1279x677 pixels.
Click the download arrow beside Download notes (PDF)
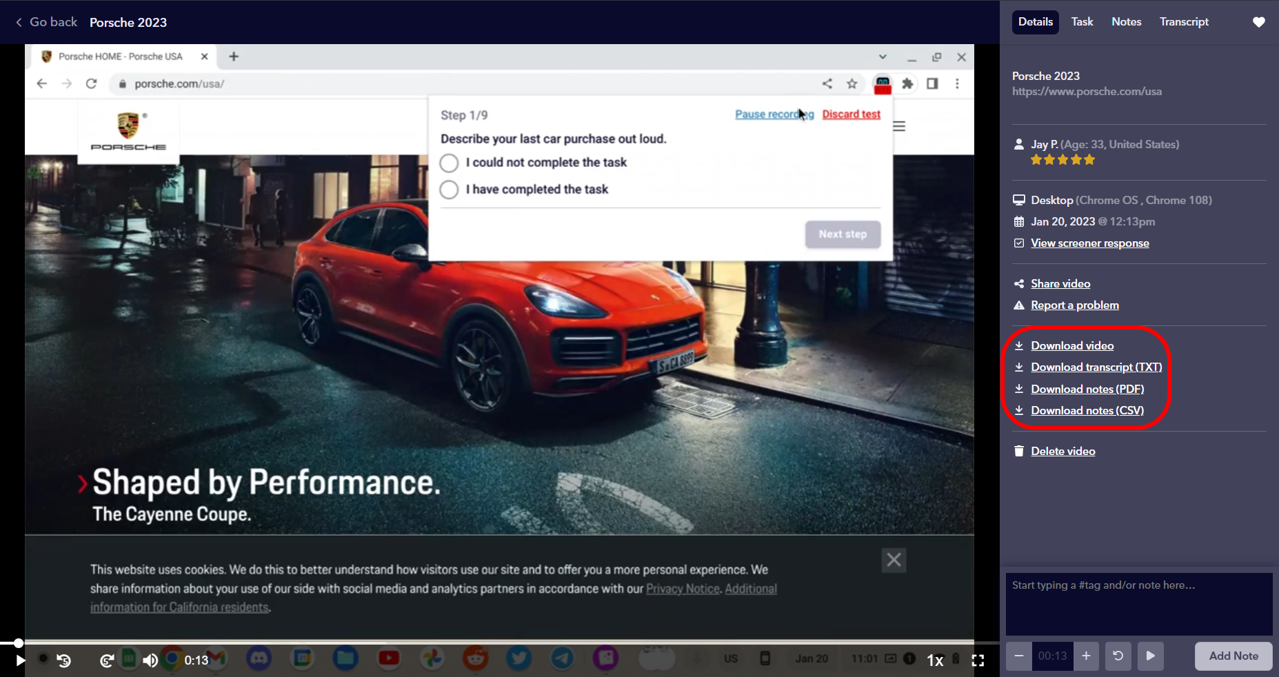click(1019, 390)
